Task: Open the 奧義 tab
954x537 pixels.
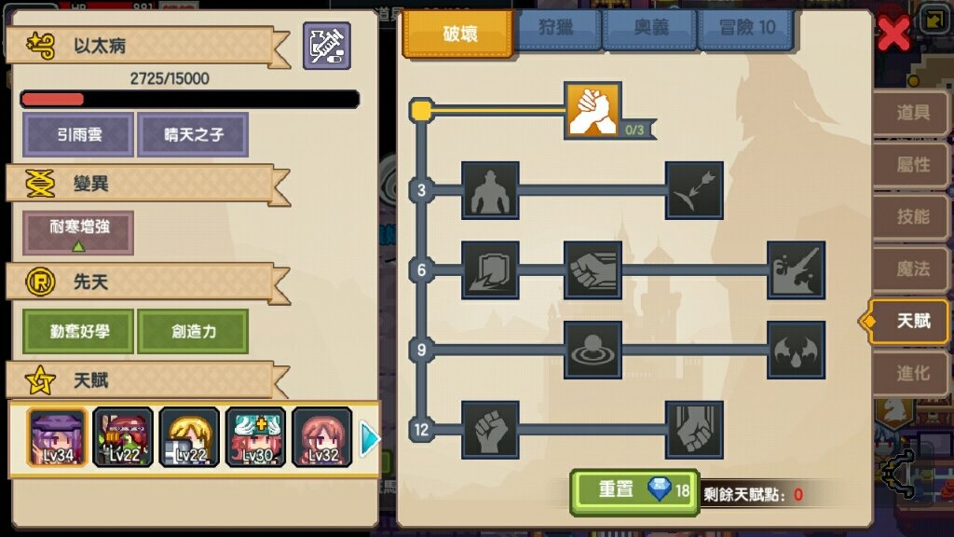Action: 649,28
